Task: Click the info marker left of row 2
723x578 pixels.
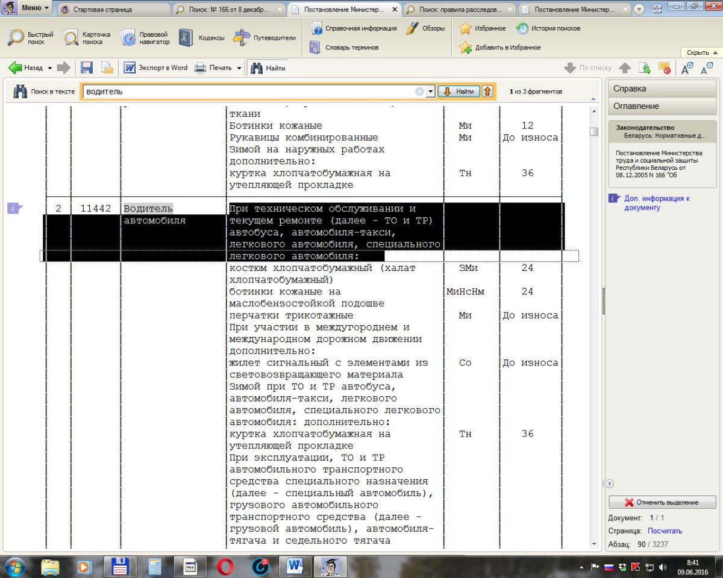Action: click(14, 208)
